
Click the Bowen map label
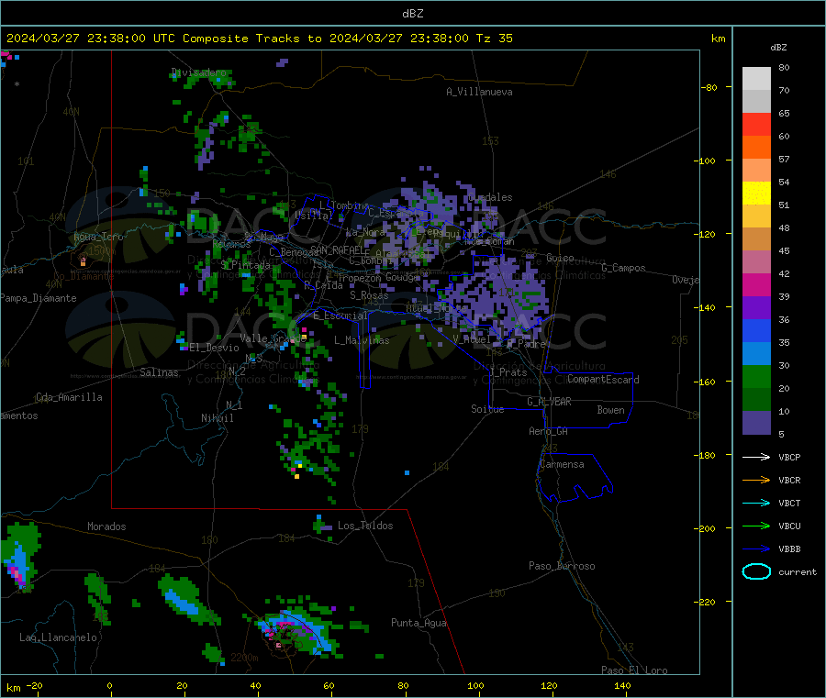(610, 410)
